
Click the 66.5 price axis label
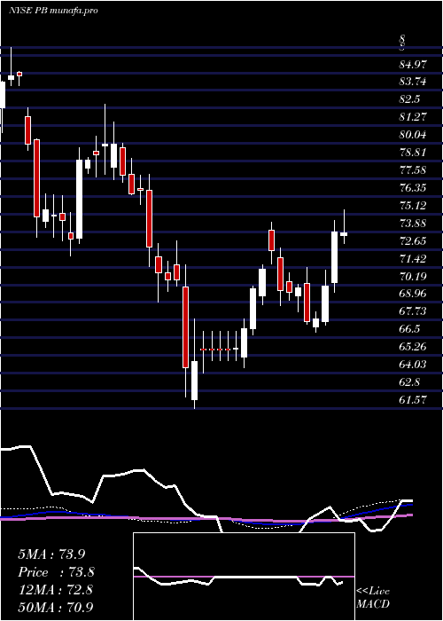click(409, 329)
